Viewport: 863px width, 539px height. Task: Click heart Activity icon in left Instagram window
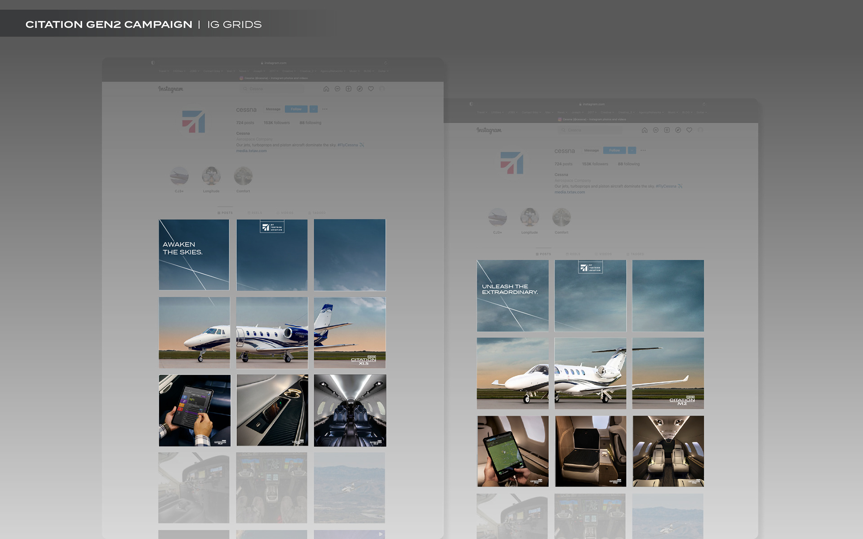pos(371,89)
